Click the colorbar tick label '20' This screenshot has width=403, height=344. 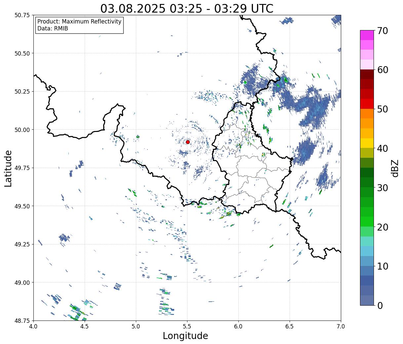[x=383, y=227]
